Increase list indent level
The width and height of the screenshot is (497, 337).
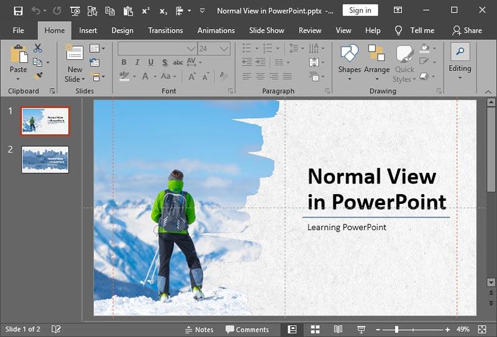pos(260,62)
